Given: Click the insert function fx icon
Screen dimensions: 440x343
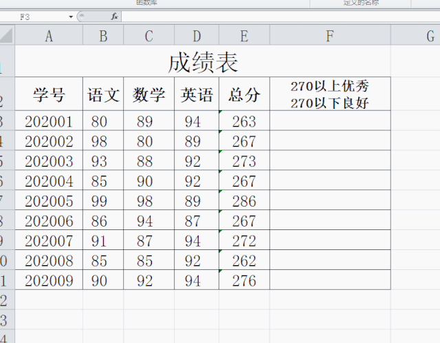Looking at the screenshot, I should click(114, 17).
